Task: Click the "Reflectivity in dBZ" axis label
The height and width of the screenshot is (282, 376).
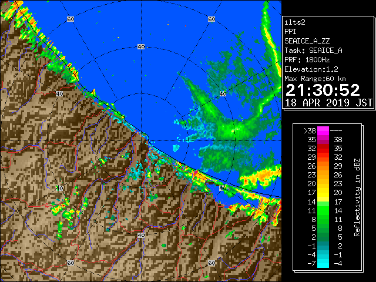Action: [357, 197]
